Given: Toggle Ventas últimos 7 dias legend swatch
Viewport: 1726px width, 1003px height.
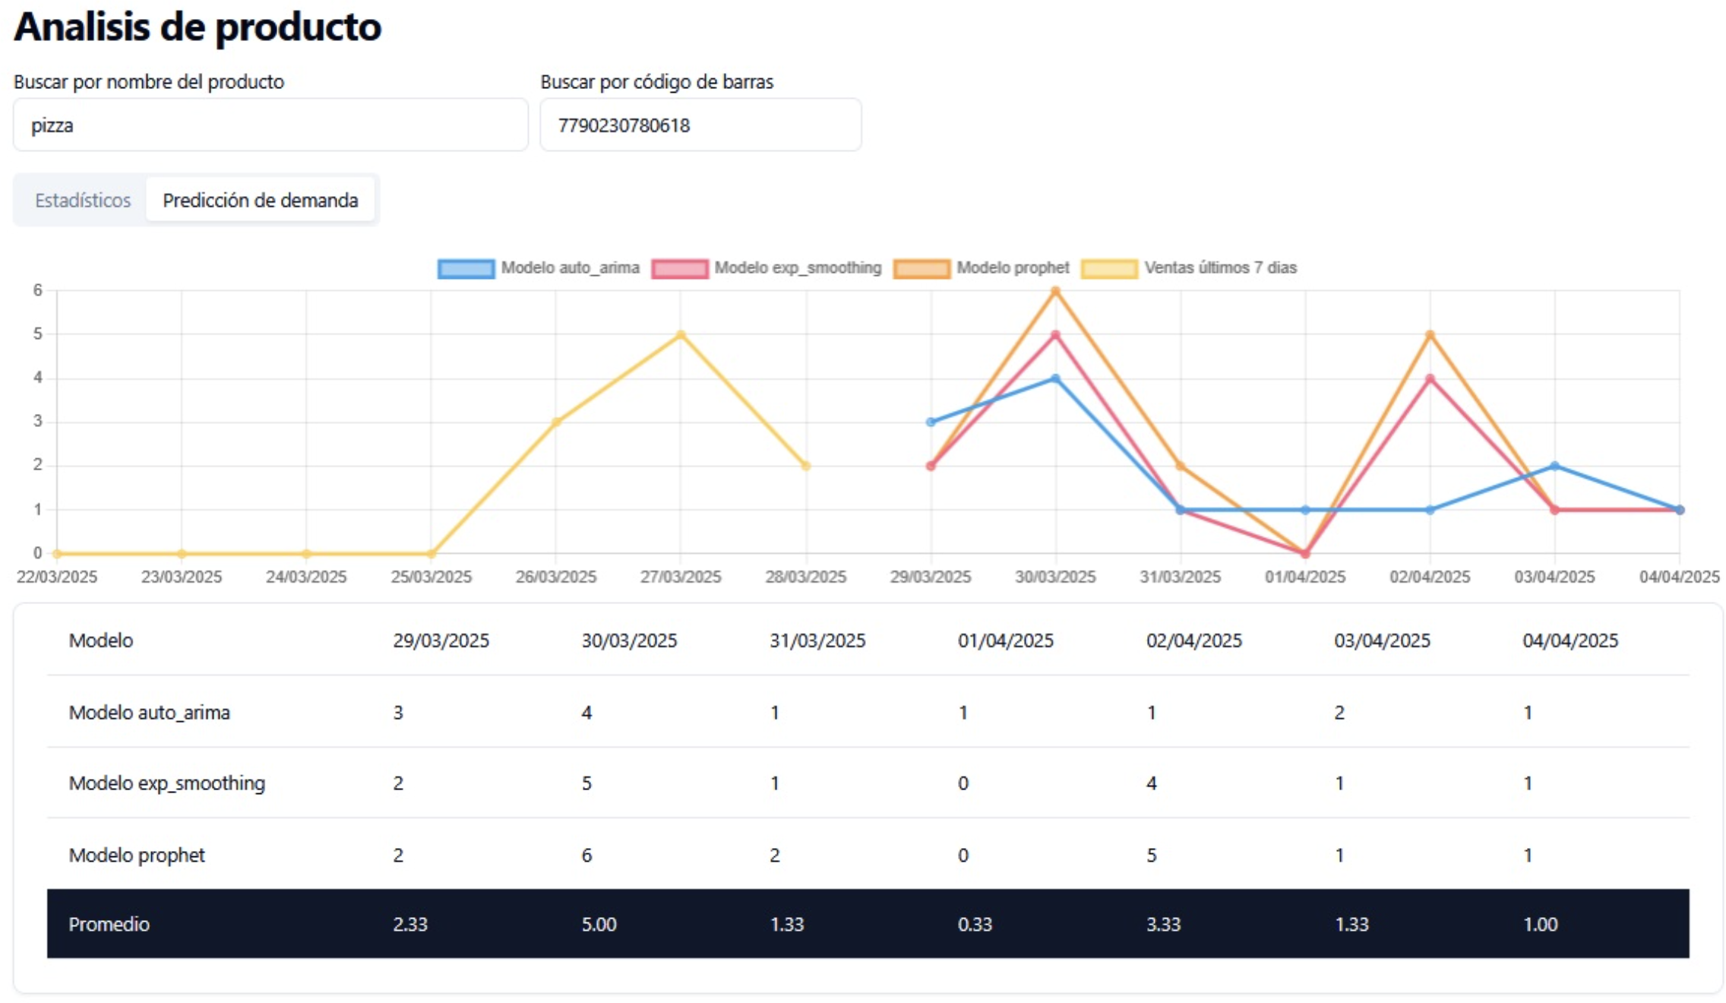Looking at the screenshot, I should [1109, 268].
